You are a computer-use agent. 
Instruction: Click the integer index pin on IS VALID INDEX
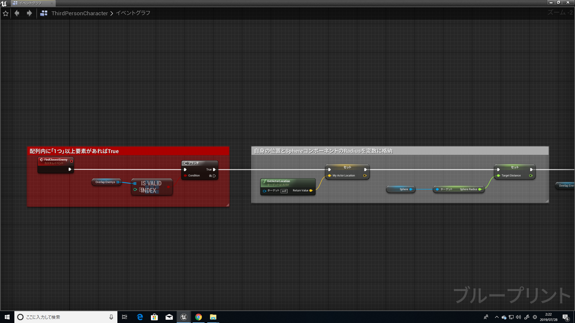135,190
